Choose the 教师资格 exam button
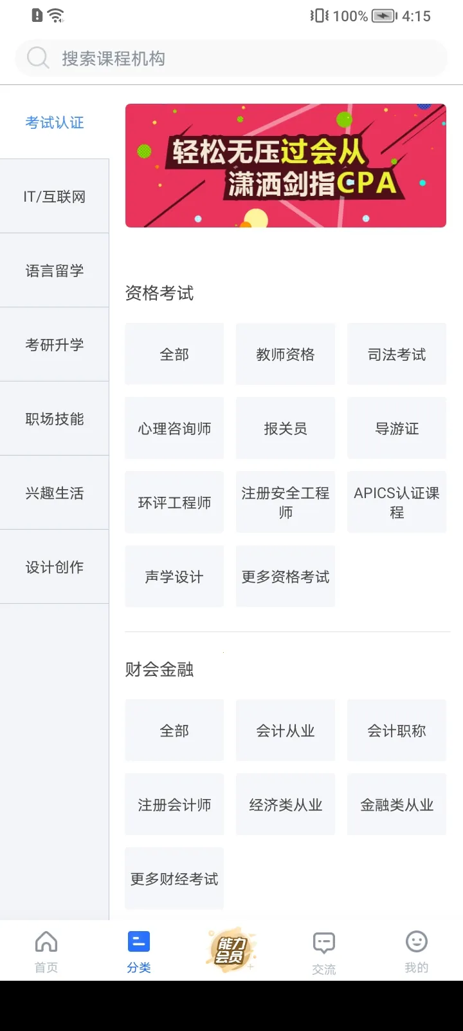The width and height of the screenshot is (463, 1031). point(286,354)
